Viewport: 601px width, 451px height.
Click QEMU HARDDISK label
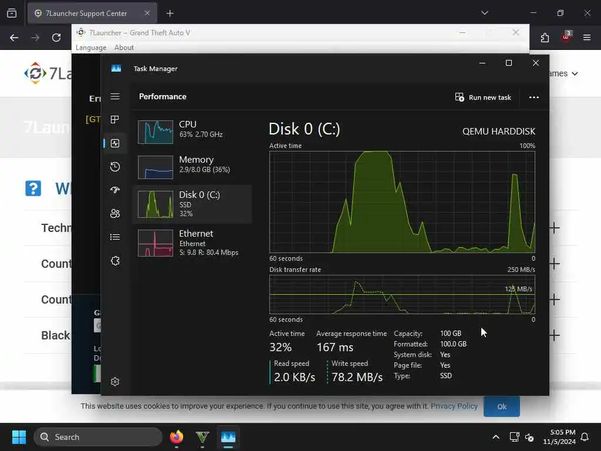[x=499, y=131]
